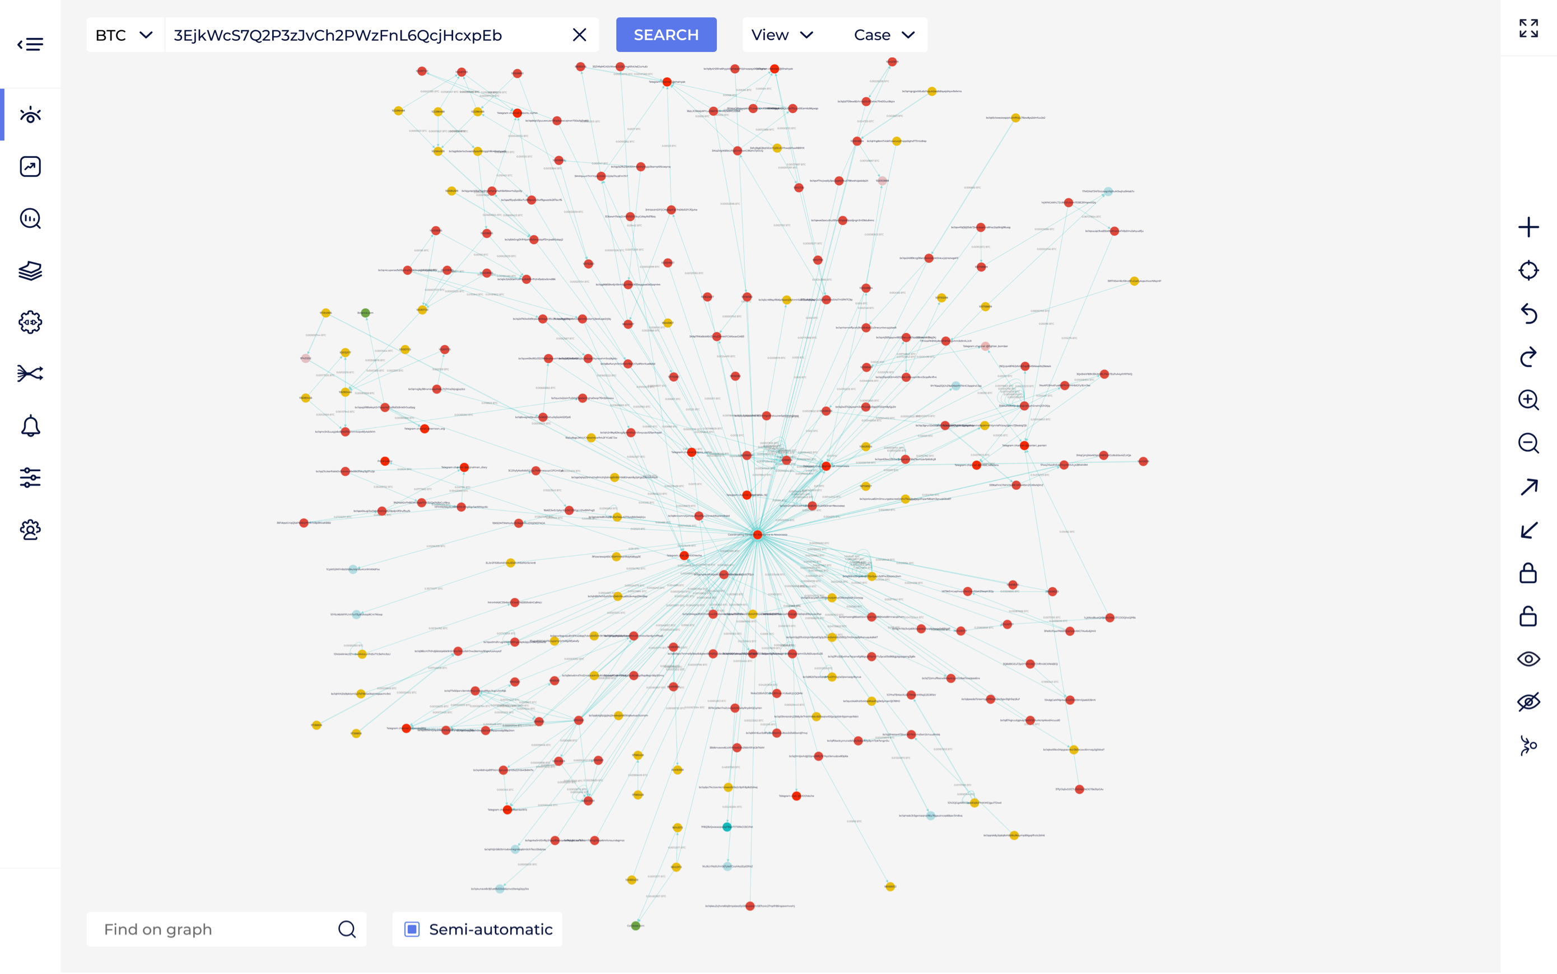Viewport: 1557px width, 974px height.
Task: Open the API settings gear in sidebar
Action: pyautogui.click(x=30, y=322)
